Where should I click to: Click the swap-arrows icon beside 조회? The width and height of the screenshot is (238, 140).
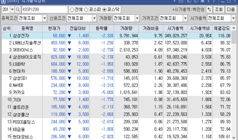[209, 10]
